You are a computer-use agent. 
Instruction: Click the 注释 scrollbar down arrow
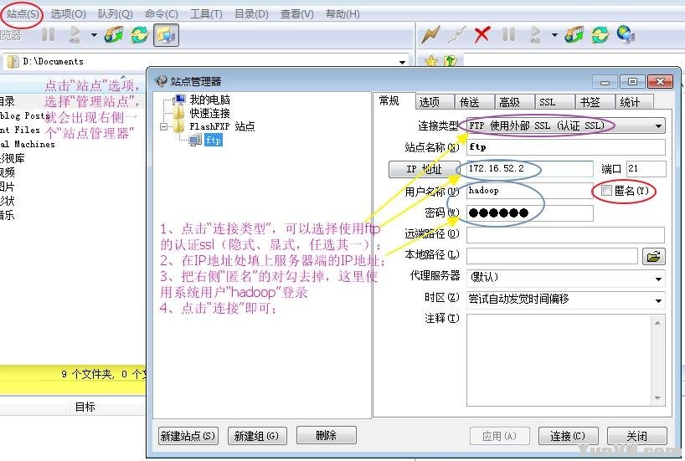click(657, 397)
